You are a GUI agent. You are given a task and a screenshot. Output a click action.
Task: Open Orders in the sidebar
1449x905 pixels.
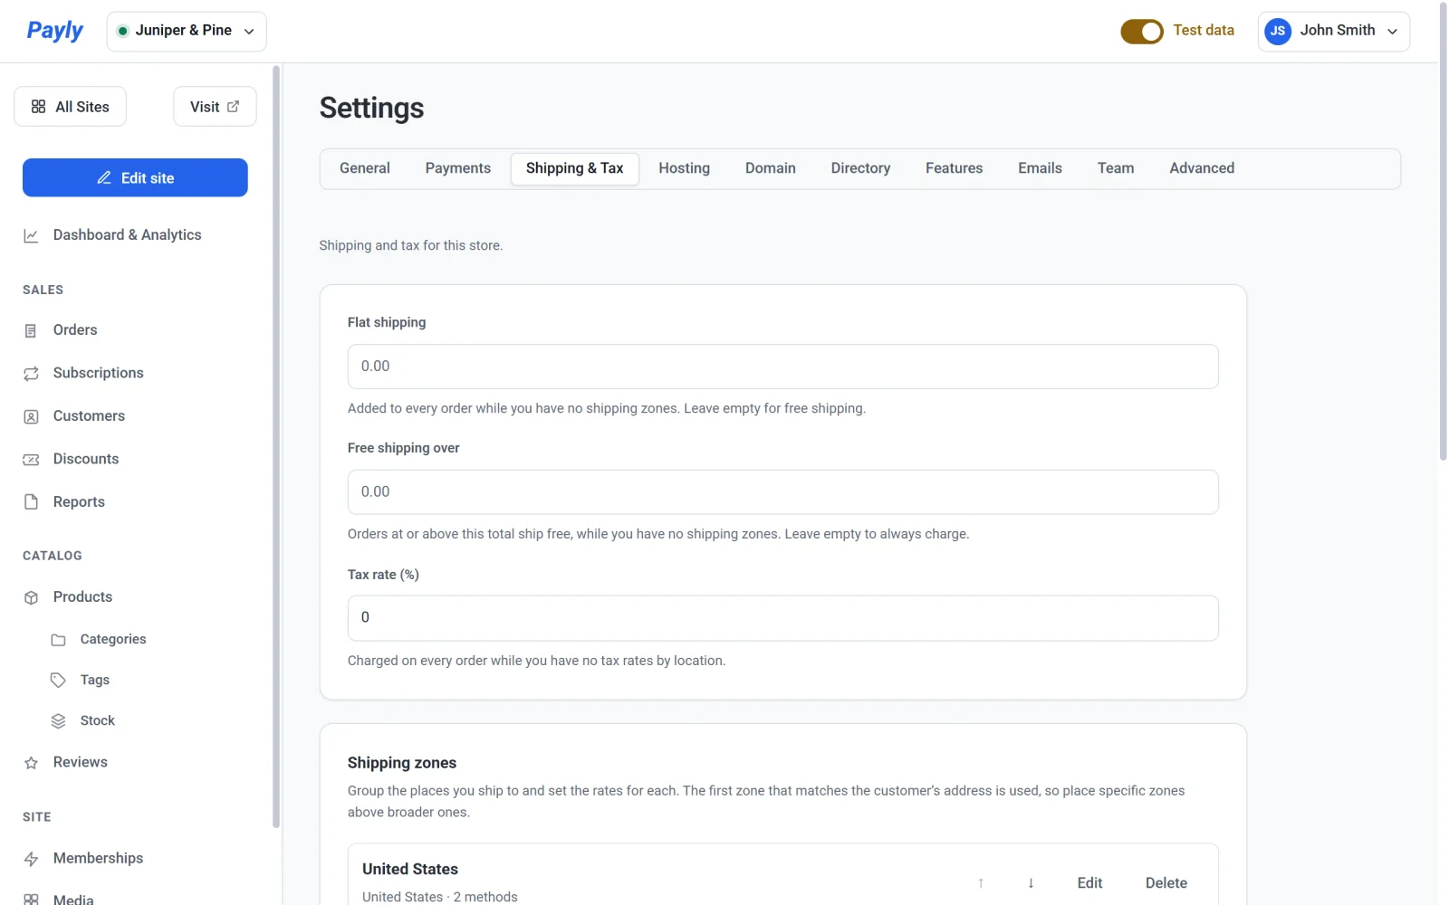(x=75, y=330)
